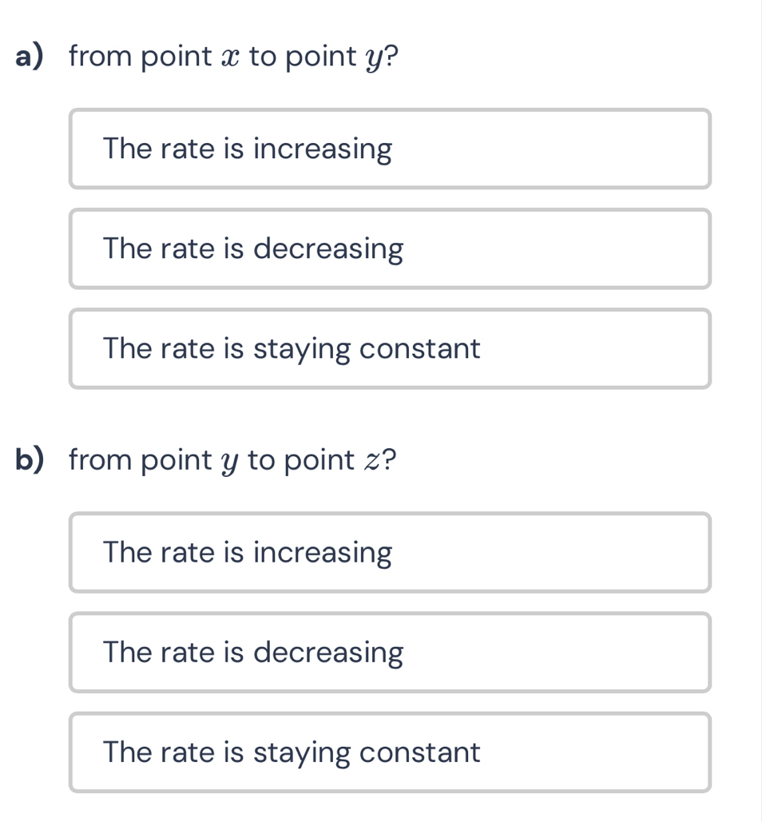Click the word "decreasing" in part b's options
The image size is (762, 822).
[x=328, y=653]
